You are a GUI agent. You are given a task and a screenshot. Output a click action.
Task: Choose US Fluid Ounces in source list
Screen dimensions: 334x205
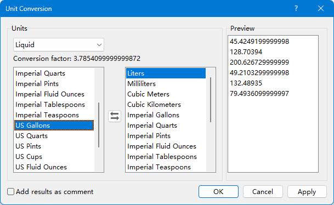[x=54, y=167]
